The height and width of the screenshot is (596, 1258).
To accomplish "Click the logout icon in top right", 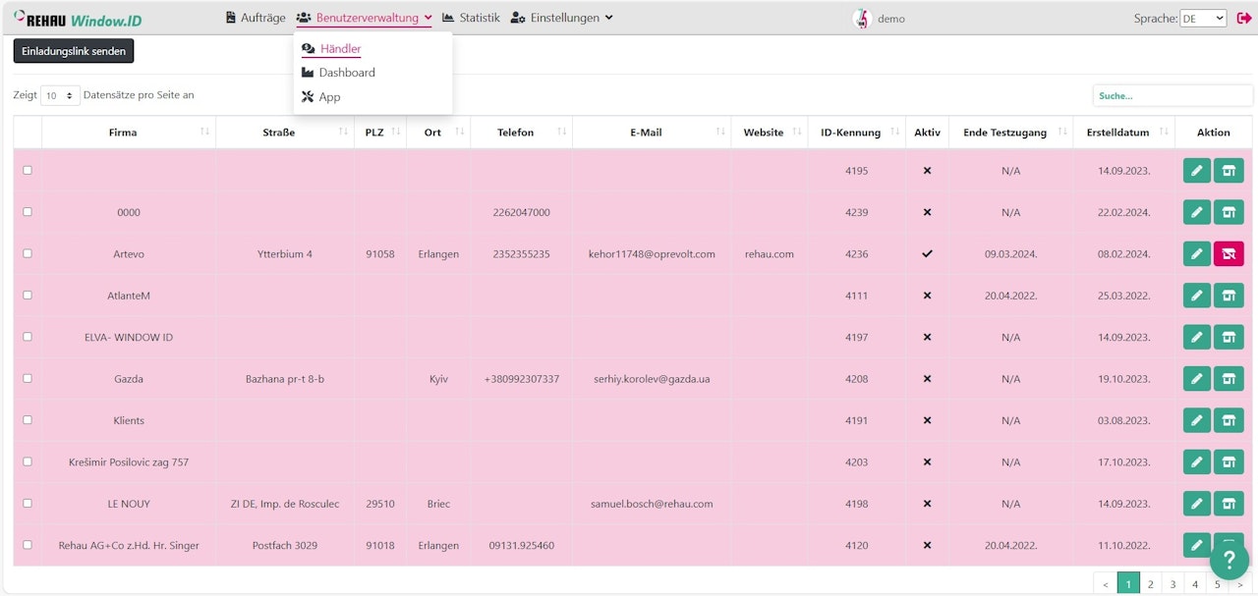I will tap(1243, 18).
